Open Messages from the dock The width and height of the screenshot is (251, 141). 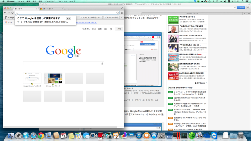coord(86,136)
